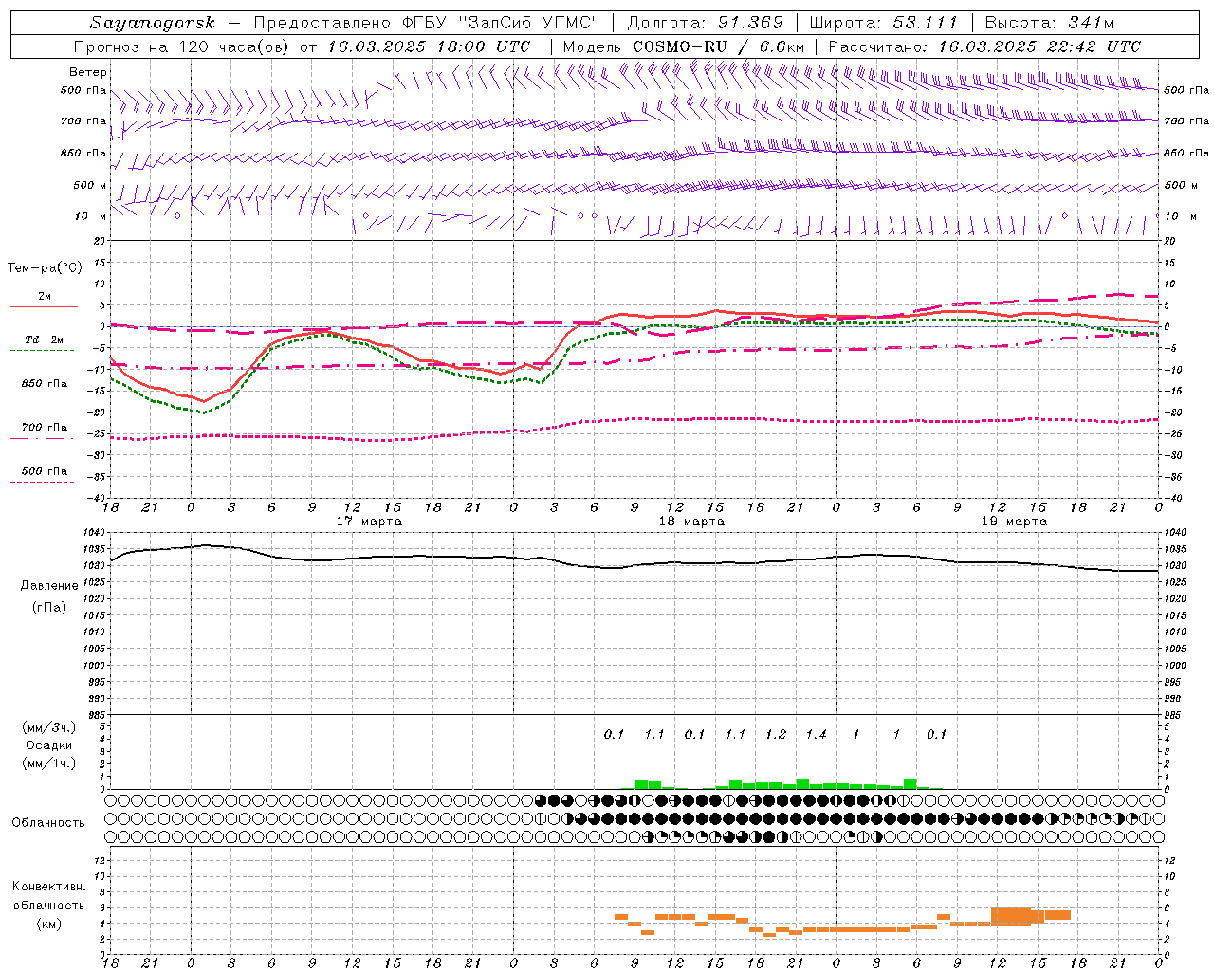The image size is (1214, 971).
Task: Click the Ветер wind panel label
Action: coord(88,72)
